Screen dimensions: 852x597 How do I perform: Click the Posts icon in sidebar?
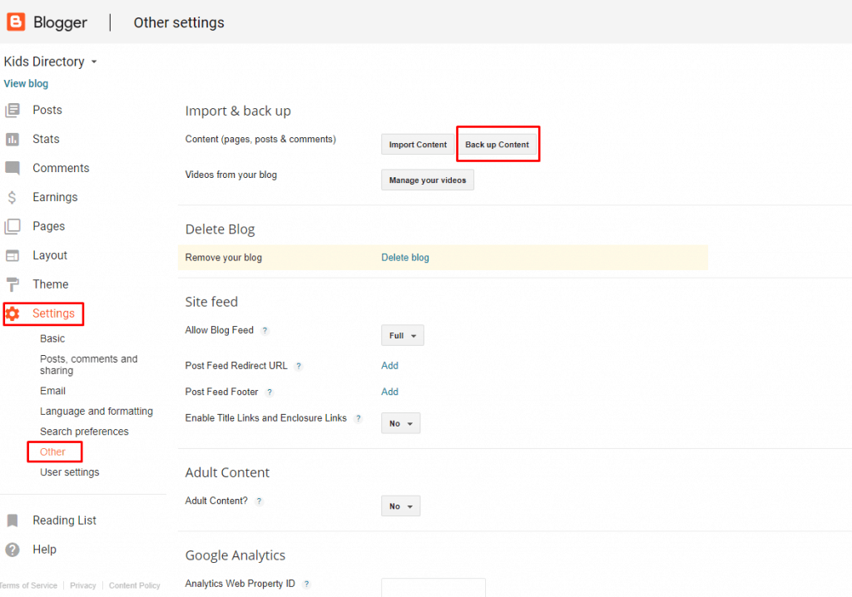coord(12,111)
